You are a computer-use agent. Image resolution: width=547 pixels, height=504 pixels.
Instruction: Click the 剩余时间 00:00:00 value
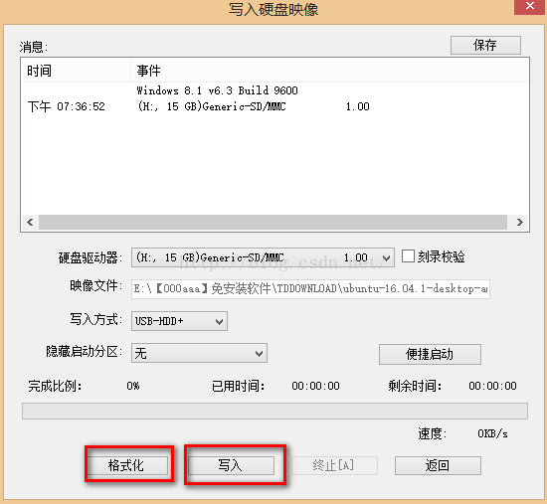coord(492,386)
